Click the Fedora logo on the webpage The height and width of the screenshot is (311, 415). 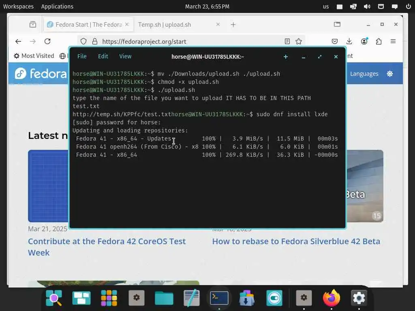[x=41, y=74]
